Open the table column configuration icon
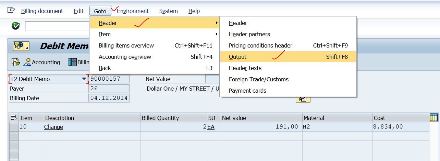Viewport: 440px width, 161px height. coord(433,118)
